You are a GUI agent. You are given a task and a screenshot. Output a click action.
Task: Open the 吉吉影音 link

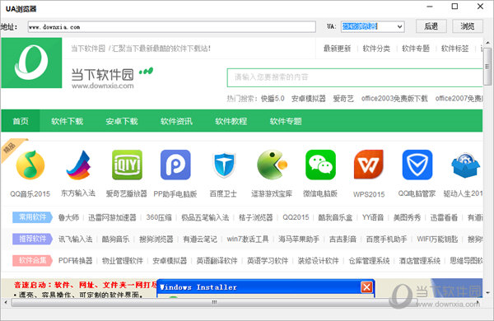pos(343,239)
